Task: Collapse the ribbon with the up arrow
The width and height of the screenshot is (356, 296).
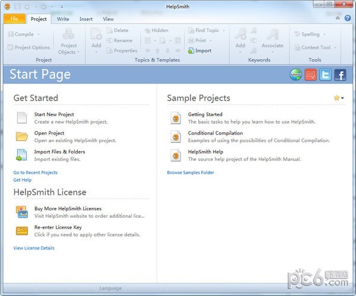Action: coord(338,18)
